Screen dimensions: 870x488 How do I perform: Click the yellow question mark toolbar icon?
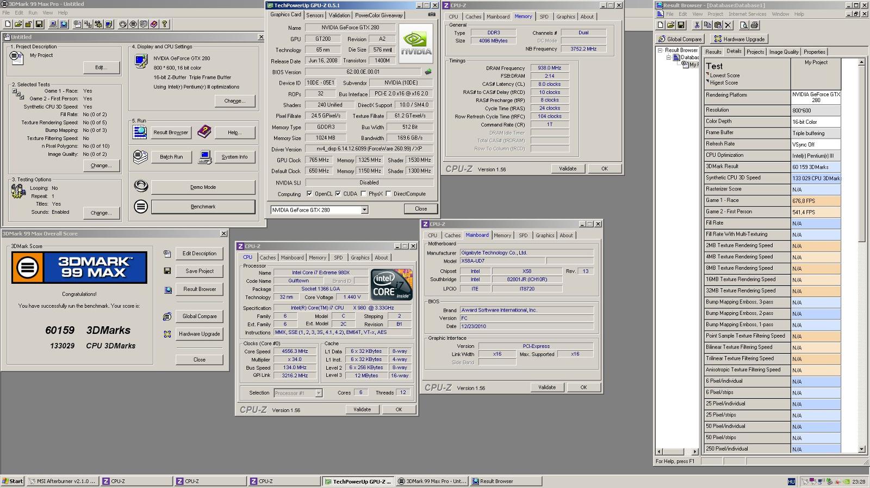(165, 24)
